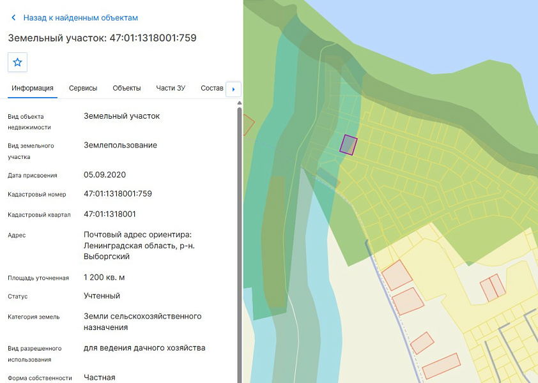Click the address text Ленинградская область
Viewport: 538px width, 383px height.
pyautogui.click(x=130, y=246)
